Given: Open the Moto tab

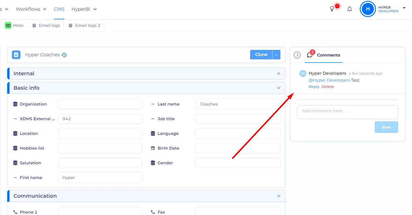Looking at the screenshot, I should coord(14,25).
